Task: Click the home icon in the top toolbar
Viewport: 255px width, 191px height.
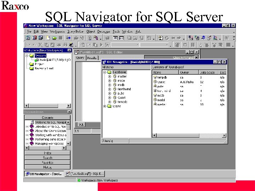Action: pos(161,38)
